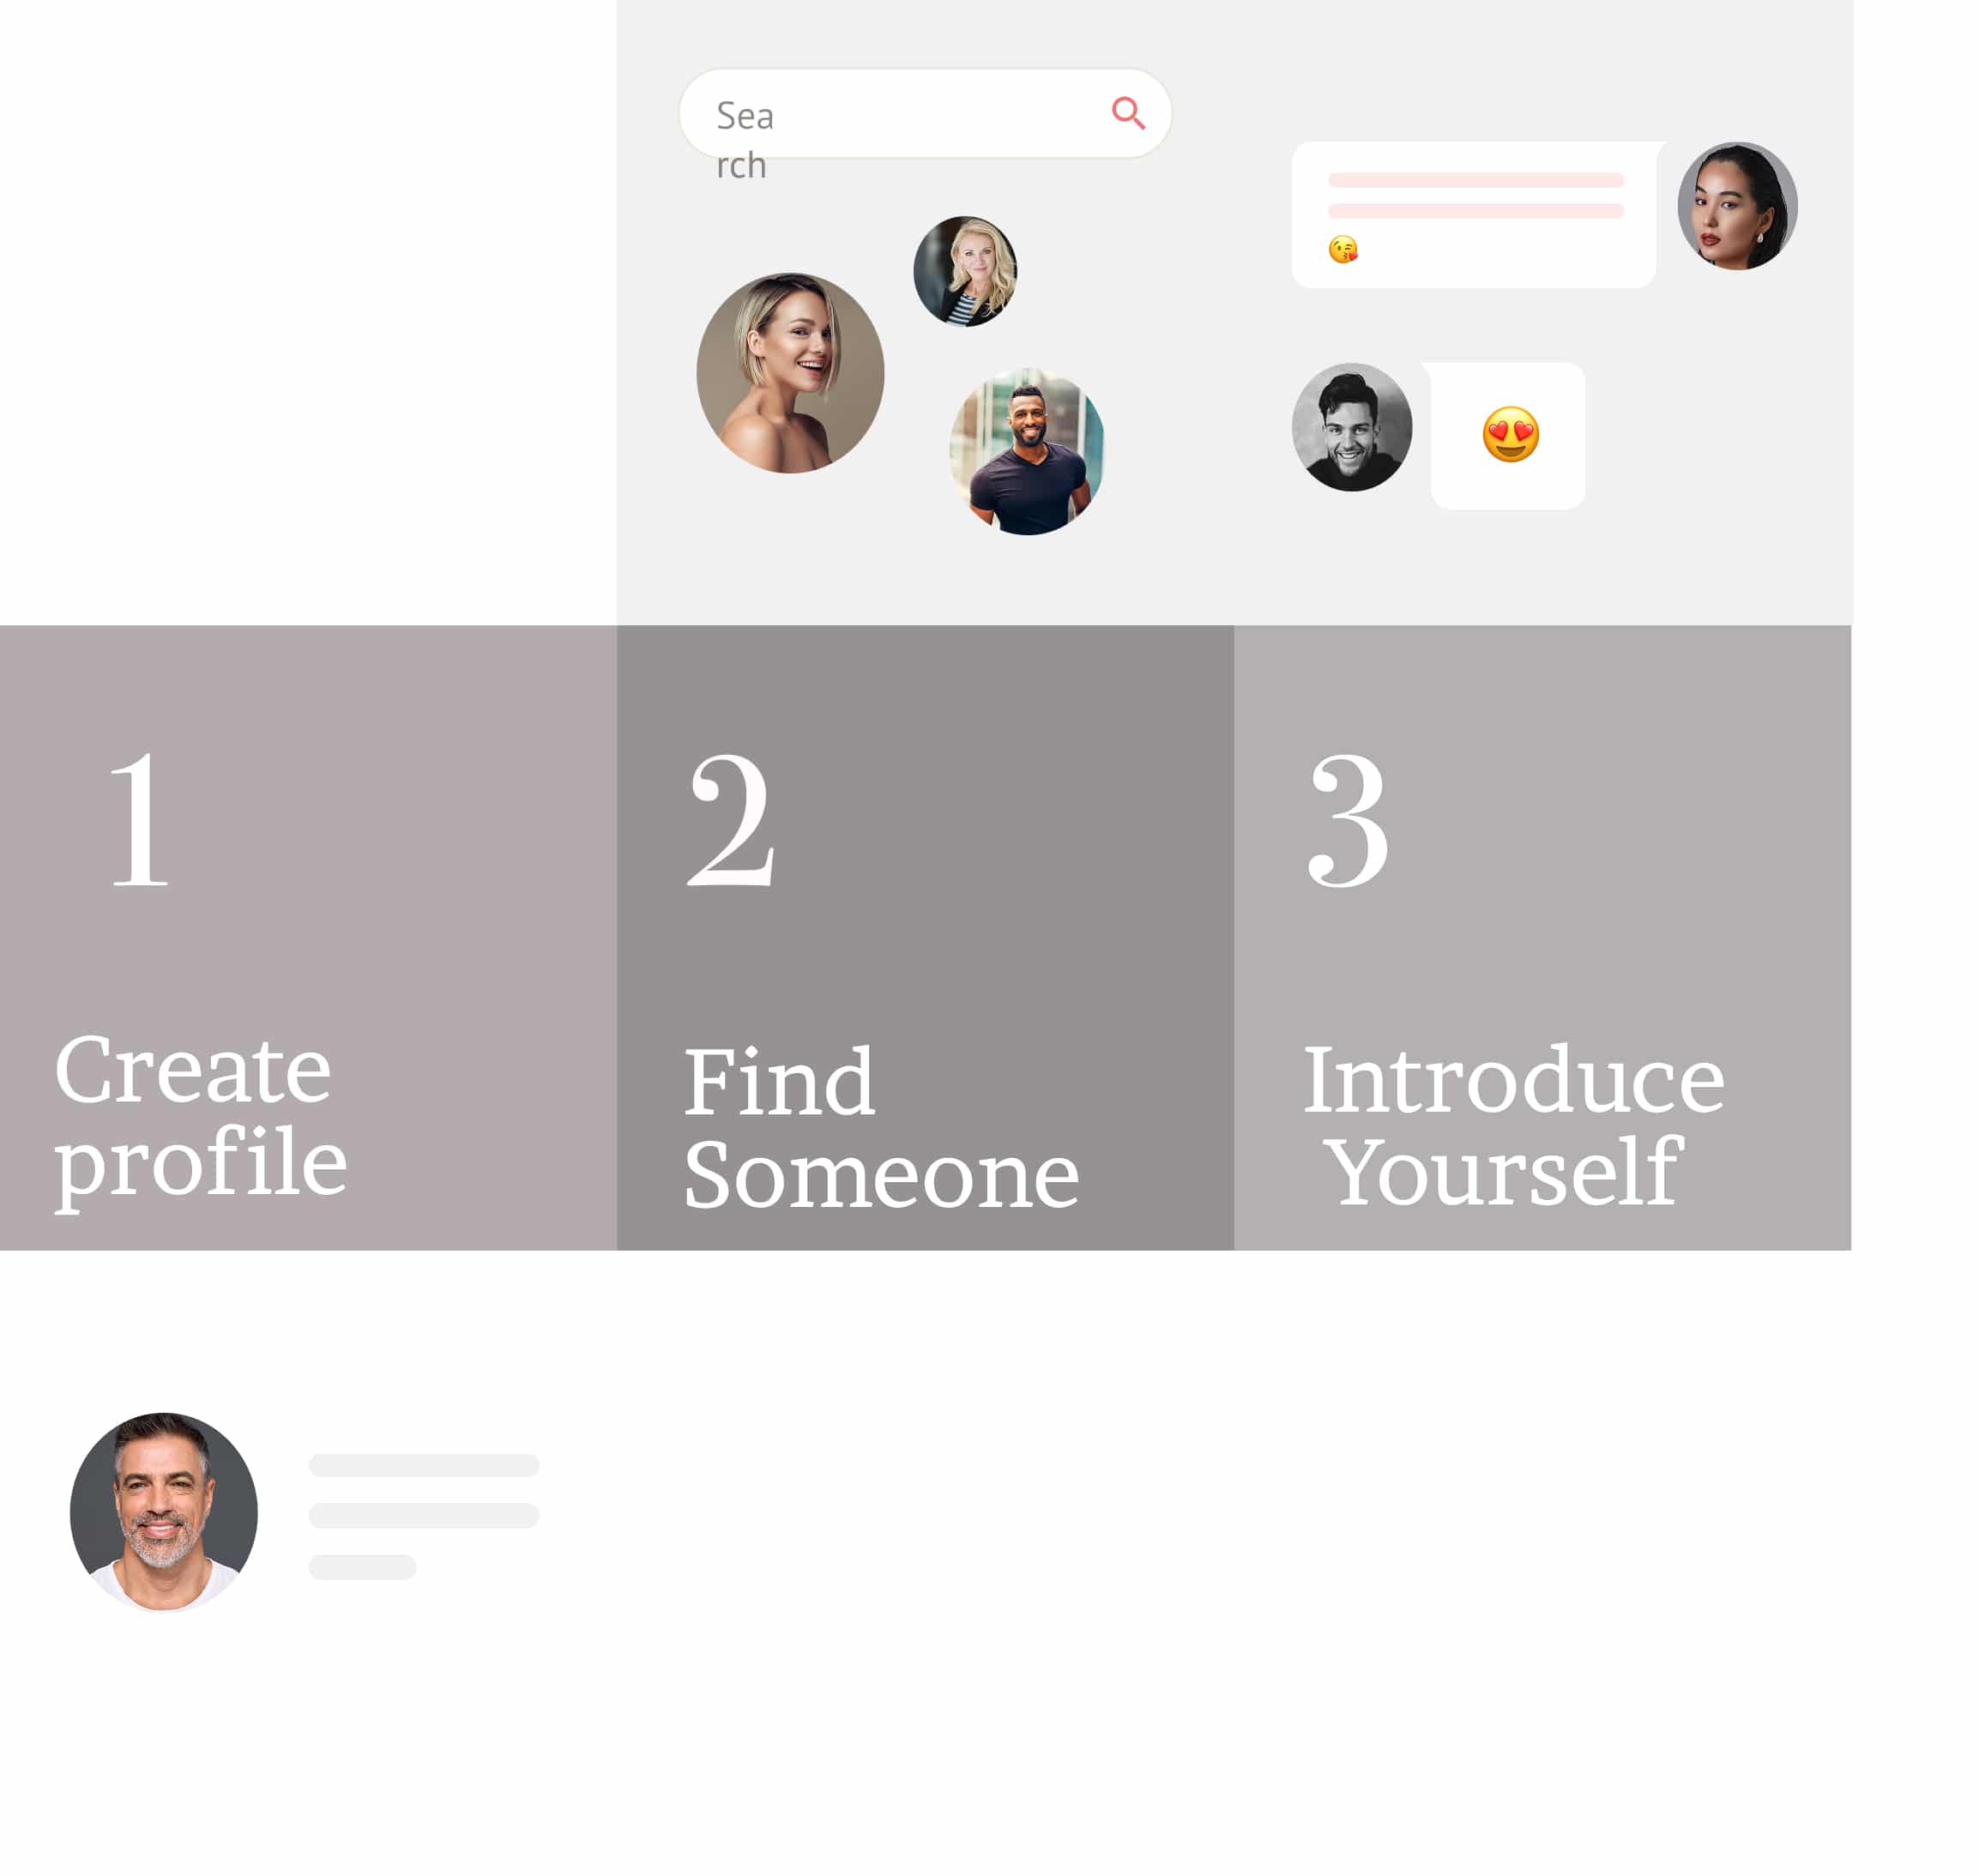This screenshot has height=1876, width=1979.
Task: Open the short-haired blonde woman's large photo
Action: pyautogui.click(x=790, y=373)
